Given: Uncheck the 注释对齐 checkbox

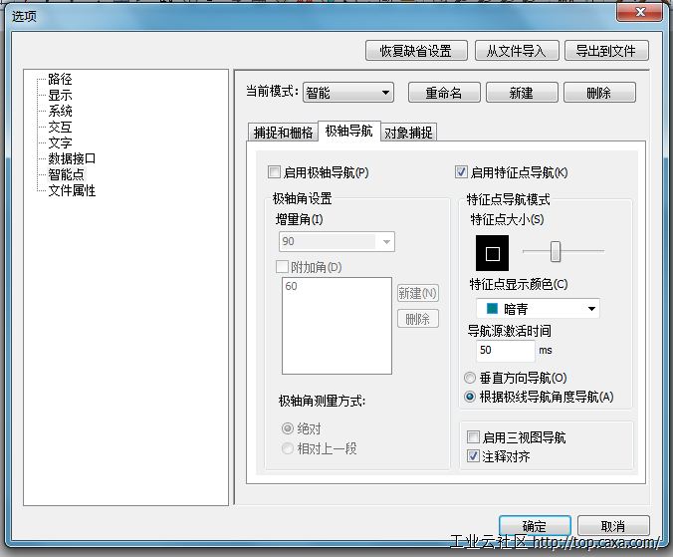Looking at the screenshot, I should pyautogui.click(x=473, y=456).
